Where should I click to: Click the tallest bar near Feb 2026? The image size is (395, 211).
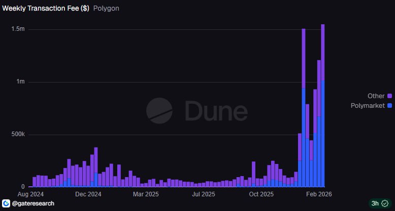[x=323, y=101]
